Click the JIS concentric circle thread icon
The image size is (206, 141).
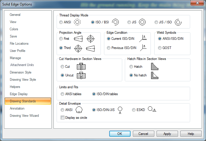pyautogui.click(x=142, y=22)
